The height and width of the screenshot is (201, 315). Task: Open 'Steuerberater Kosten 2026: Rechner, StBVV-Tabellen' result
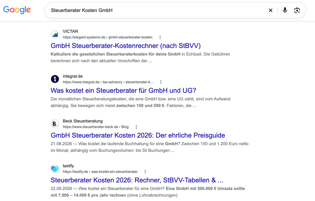click(137, 180)
